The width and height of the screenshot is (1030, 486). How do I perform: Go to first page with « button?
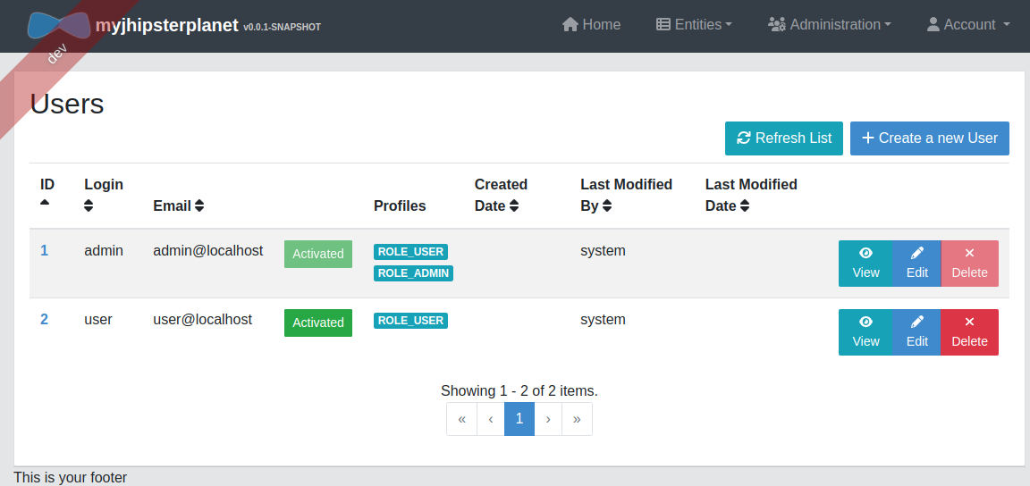461,419
